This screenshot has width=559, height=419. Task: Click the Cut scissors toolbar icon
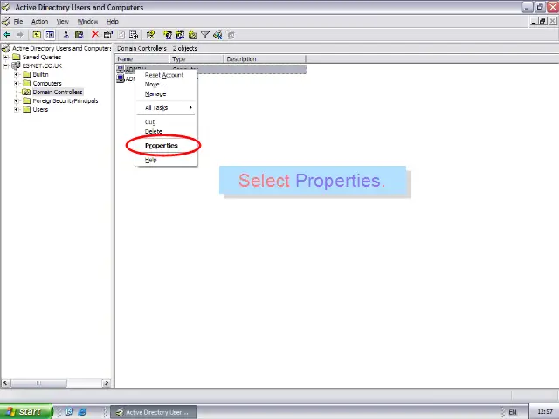66,35
